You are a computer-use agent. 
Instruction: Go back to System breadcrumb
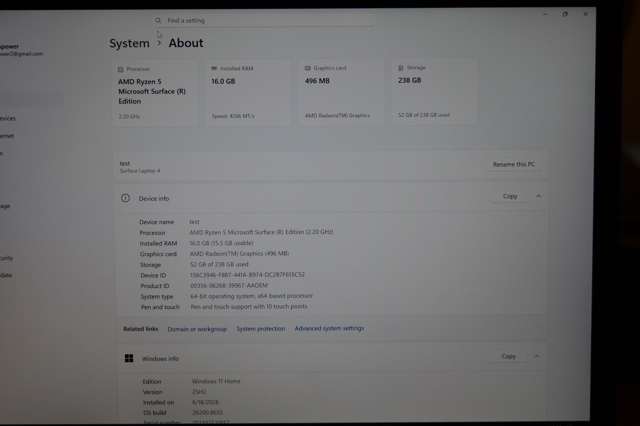[x=129, y=43]
